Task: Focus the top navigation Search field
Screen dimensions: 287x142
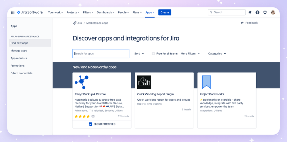Action: tap(227, 12)
